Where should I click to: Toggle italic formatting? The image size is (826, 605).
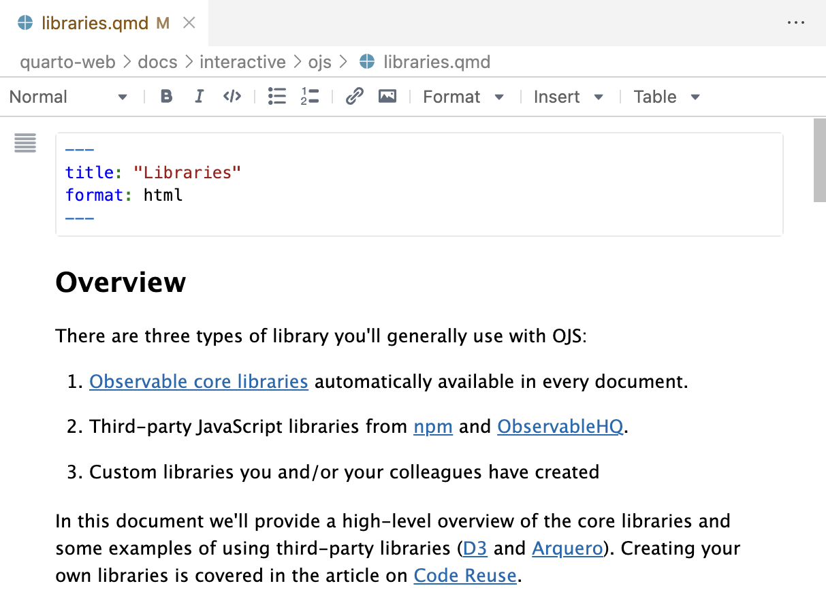199,96
